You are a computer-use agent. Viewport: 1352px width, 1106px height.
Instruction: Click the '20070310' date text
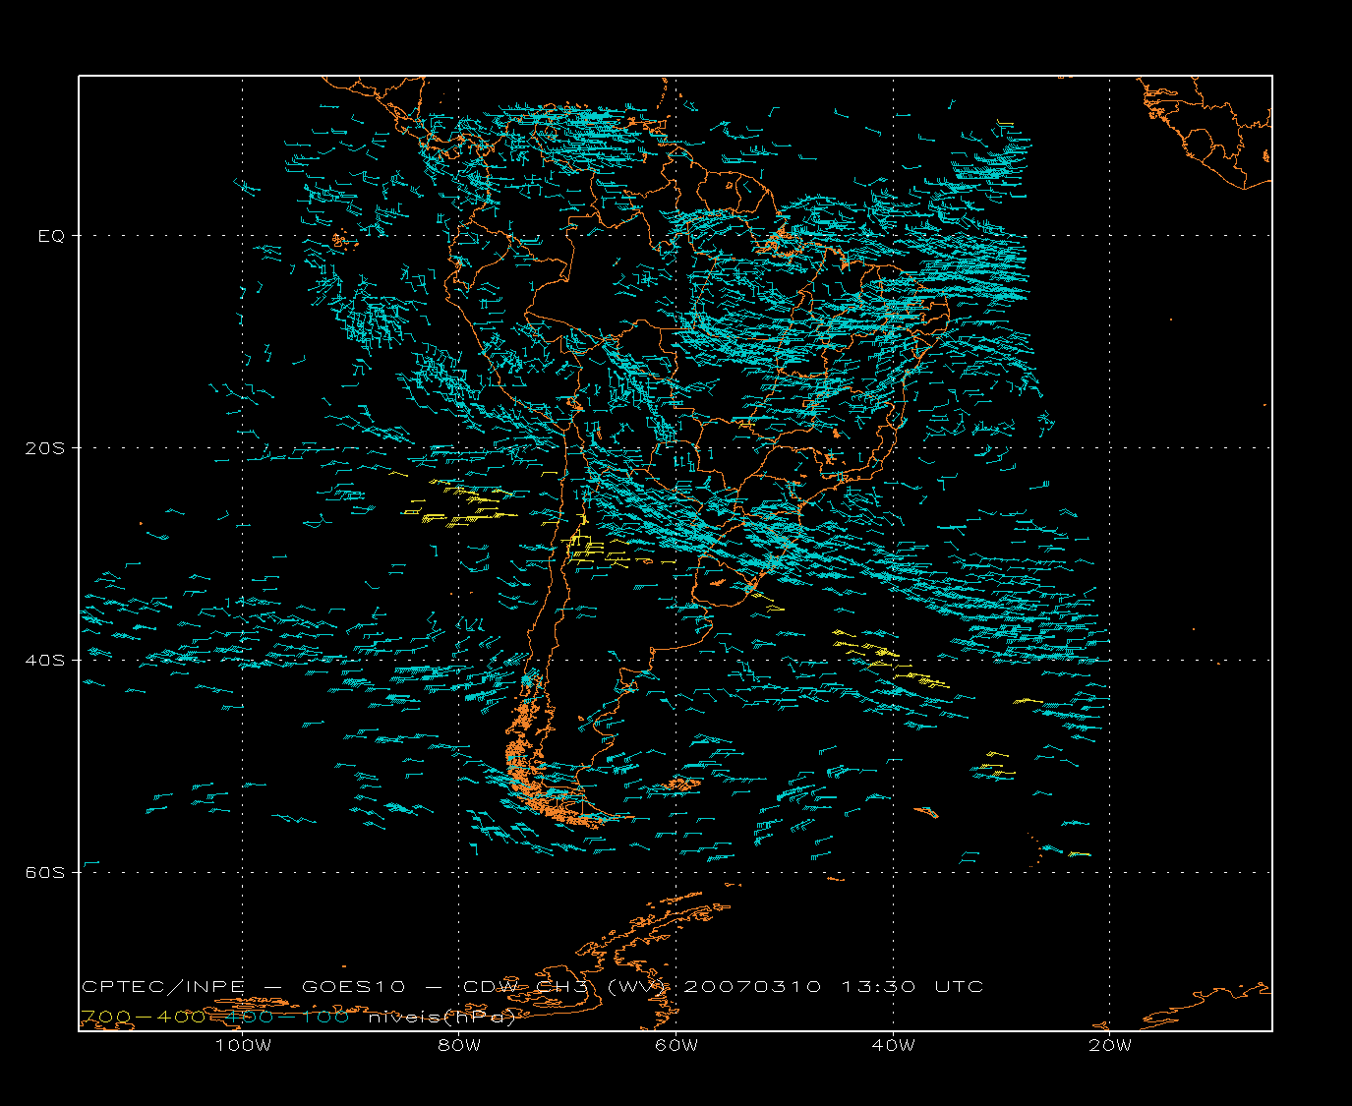pyautogui.click(x=752, y=986)
